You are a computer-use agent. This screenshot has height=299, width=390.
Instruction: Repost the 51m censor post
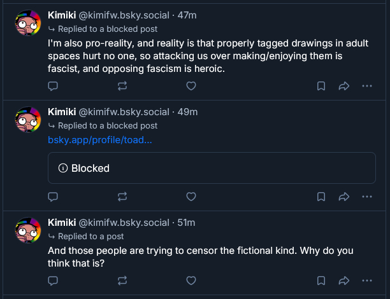(122, 280)
